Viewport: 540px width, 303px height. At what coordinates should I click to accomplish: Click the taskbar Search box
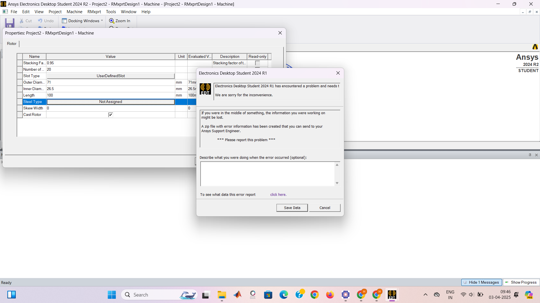[159, 295]
